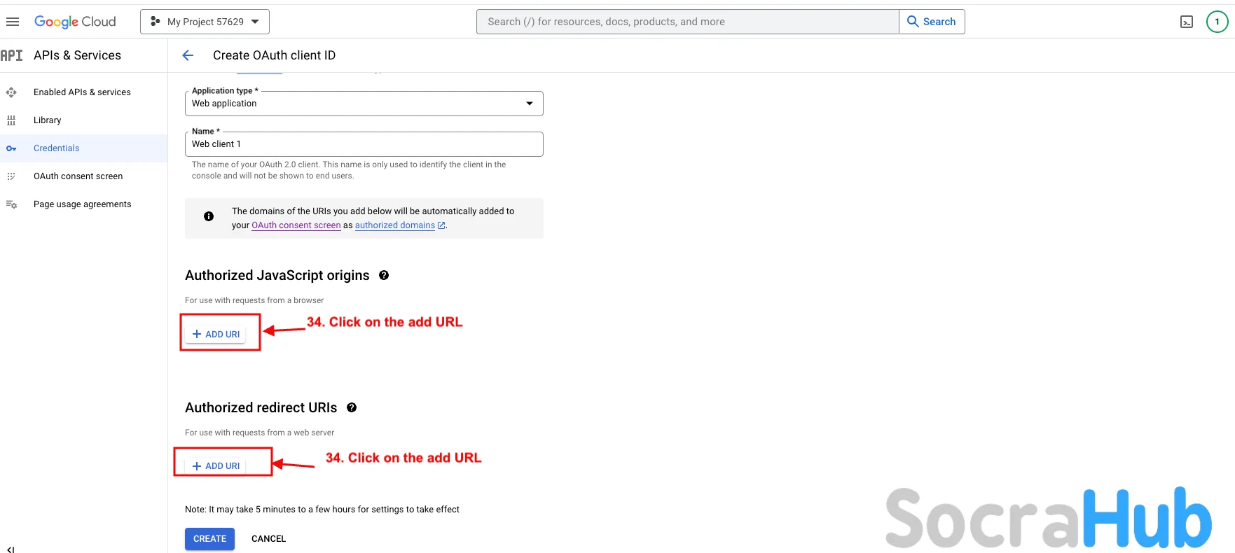
Task: Click ADD URI under redirect URIs
Action: coord(216,466)
